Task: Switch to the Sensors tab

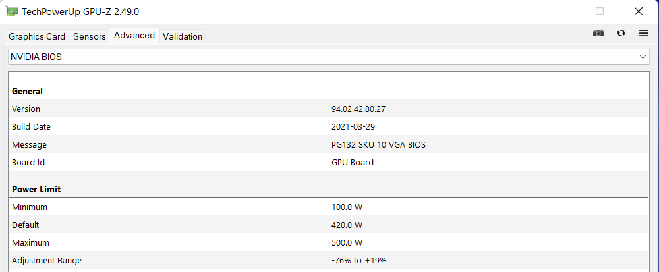Action: coord(89,36)
